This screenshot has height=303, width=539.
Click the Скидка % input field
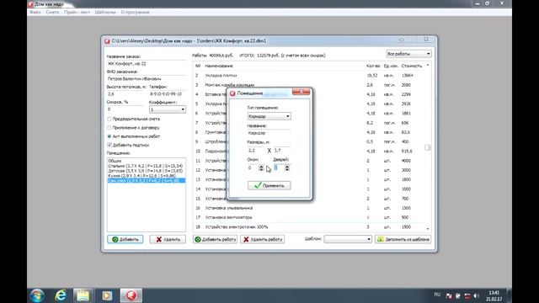pyautogui.click(x=125, y=109)
